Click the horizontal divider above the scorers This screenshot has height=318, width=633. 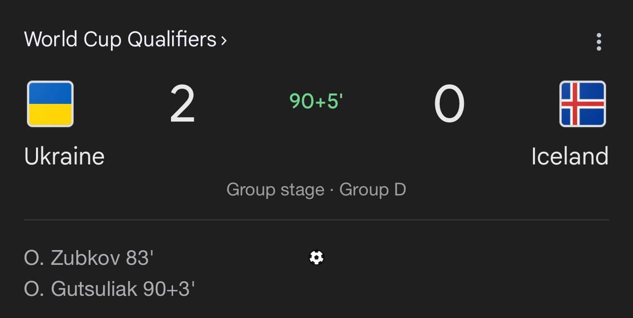point(316,220)
